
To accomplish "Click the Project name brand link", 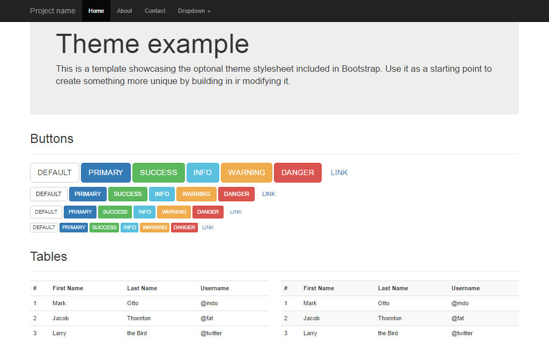I will click(53, 11).
